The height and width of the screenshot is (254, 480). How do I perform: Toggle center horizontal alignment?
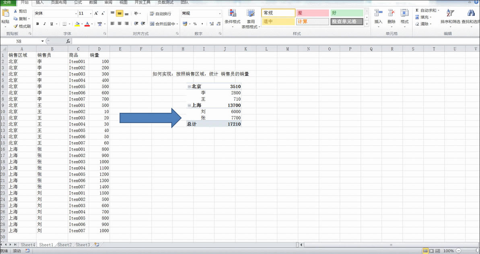point(119,24)
